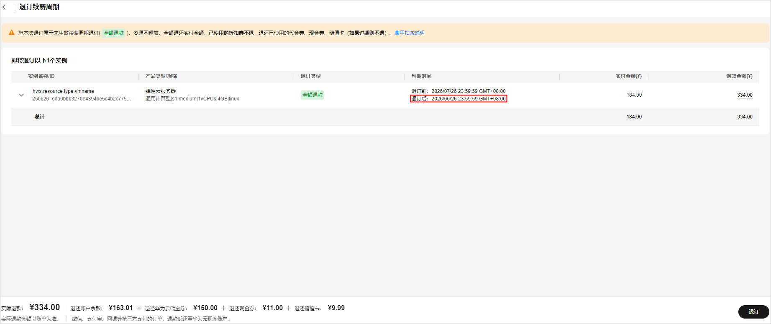The height and width of the screenshot is (324, 771).
Task: Expand the hws.resource.type.vmname instance row
Action: coord(21,95)
